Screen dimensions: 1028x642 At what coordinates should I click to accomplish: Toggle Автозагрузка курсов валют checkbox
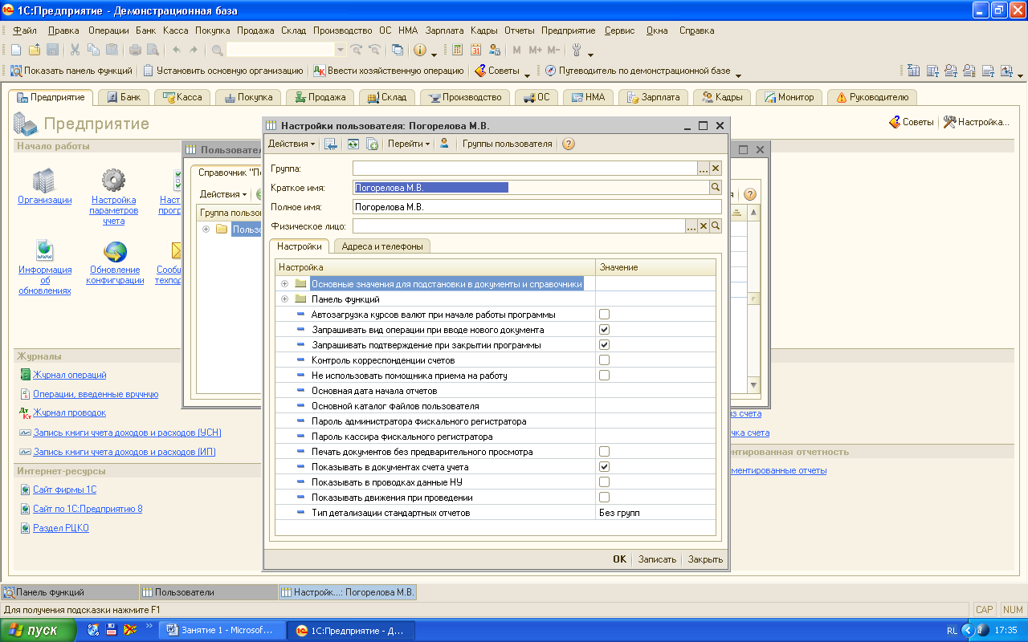(604, 315)
